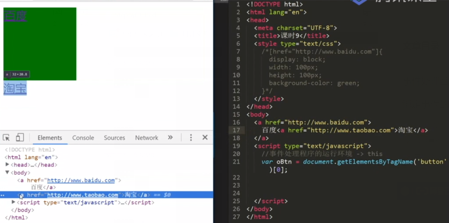Viewport: 449px width, 223px height.
Task: Switch to the Elements tab
Action: [50, 138]
